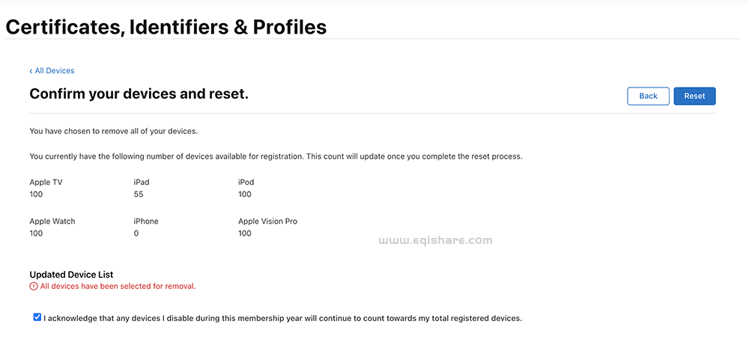Click the iPhone device label
Screen dimensions: 749x345
146,222
